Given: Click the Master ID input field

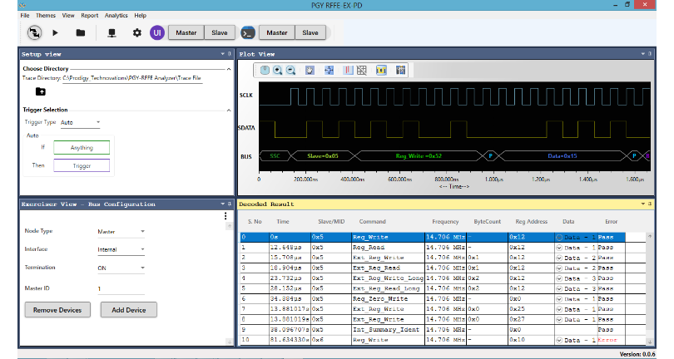Looking at the screenshot, I should click(x=121, y=288).
